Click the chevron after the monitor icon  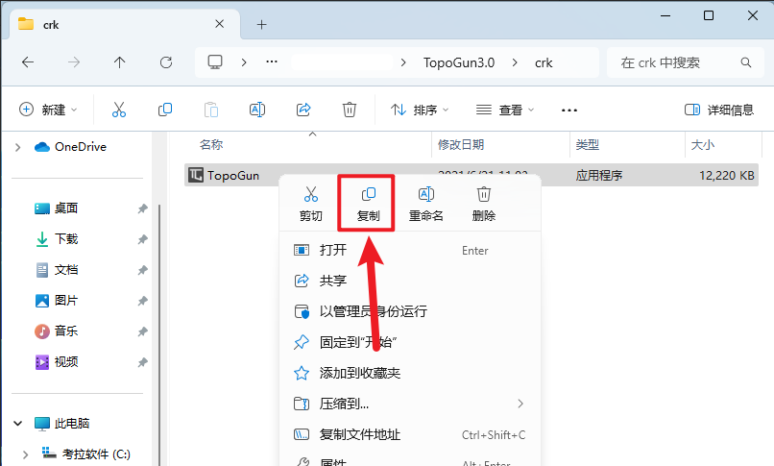[244, 62]
